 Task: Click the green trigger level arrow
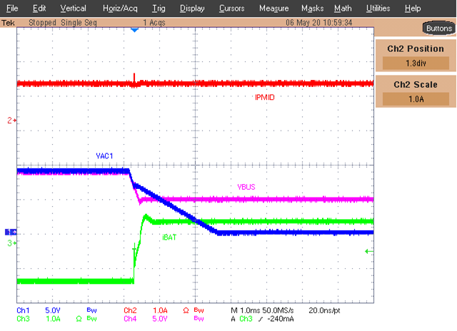pos(368,251)
